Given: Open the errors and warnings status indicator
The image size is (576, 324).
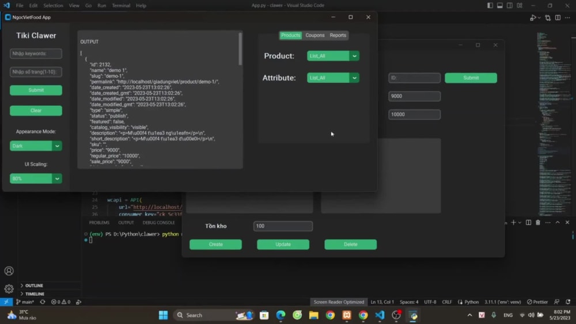Looking at the screenshot, I should click(60, 302).
